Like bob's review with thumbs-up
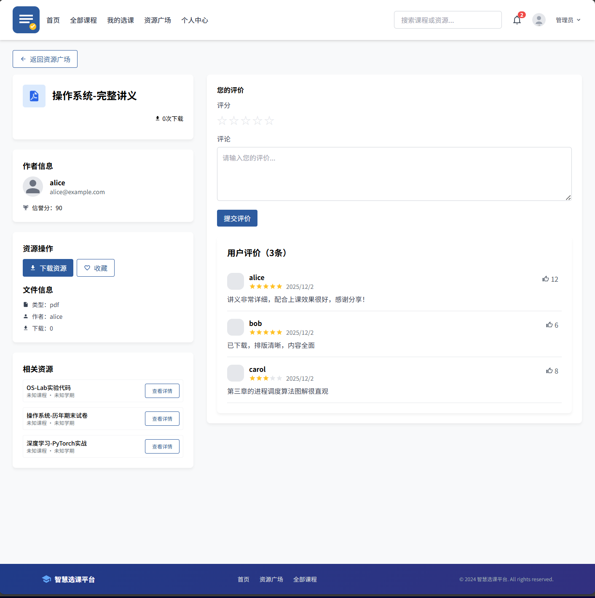The width and height of the screenshot is (595, 598). tap(549, 325)
